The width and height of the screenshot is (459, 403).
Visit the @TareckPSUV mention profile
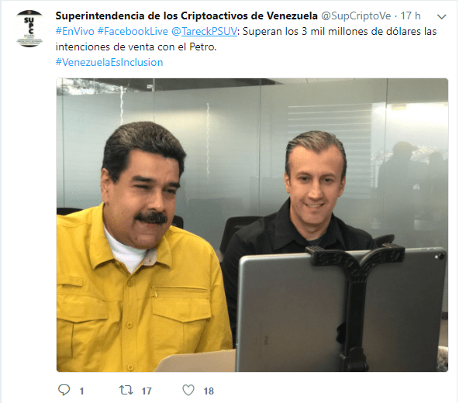click(x=204, y=31)
